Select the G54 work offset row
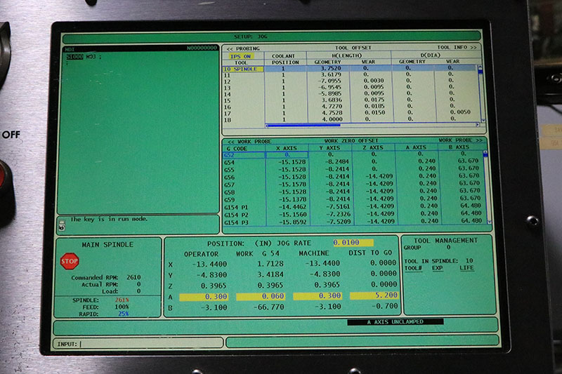Viewport: 562px width, 374px height. [x=243, y=161]
